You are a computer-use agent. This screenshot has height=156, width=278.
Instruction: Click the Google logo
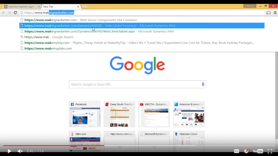pos(138,65)
